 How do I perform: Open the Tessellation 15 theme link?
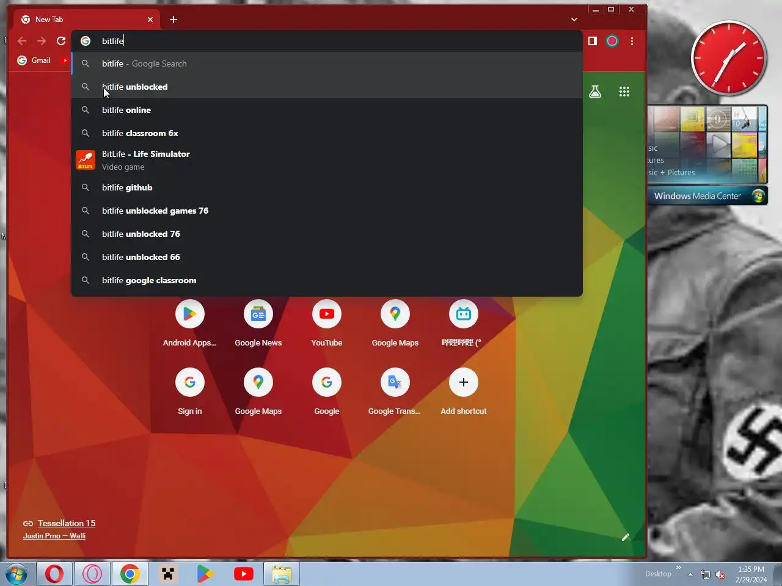pos(67,523)
